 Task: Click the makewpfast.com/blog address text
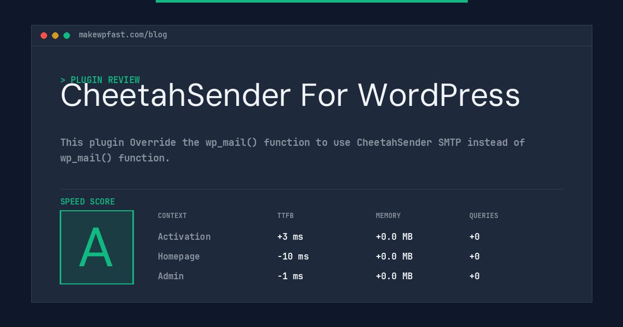click(x=123, y=35)
